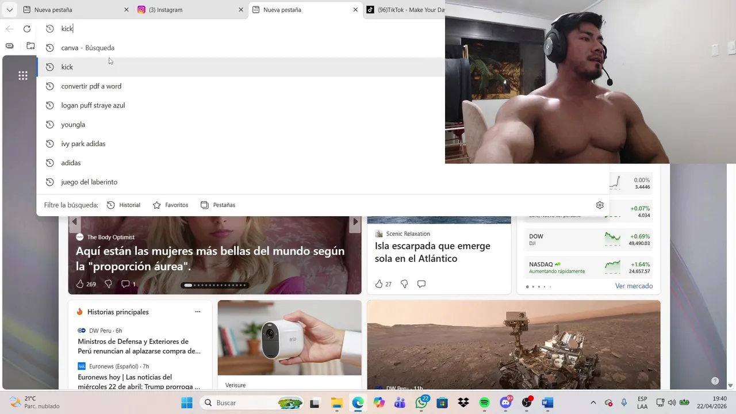The width and height of the screenshot is (736, 414).
Task: Close the first Nueva pestaña tab
Action: (126, 10)
